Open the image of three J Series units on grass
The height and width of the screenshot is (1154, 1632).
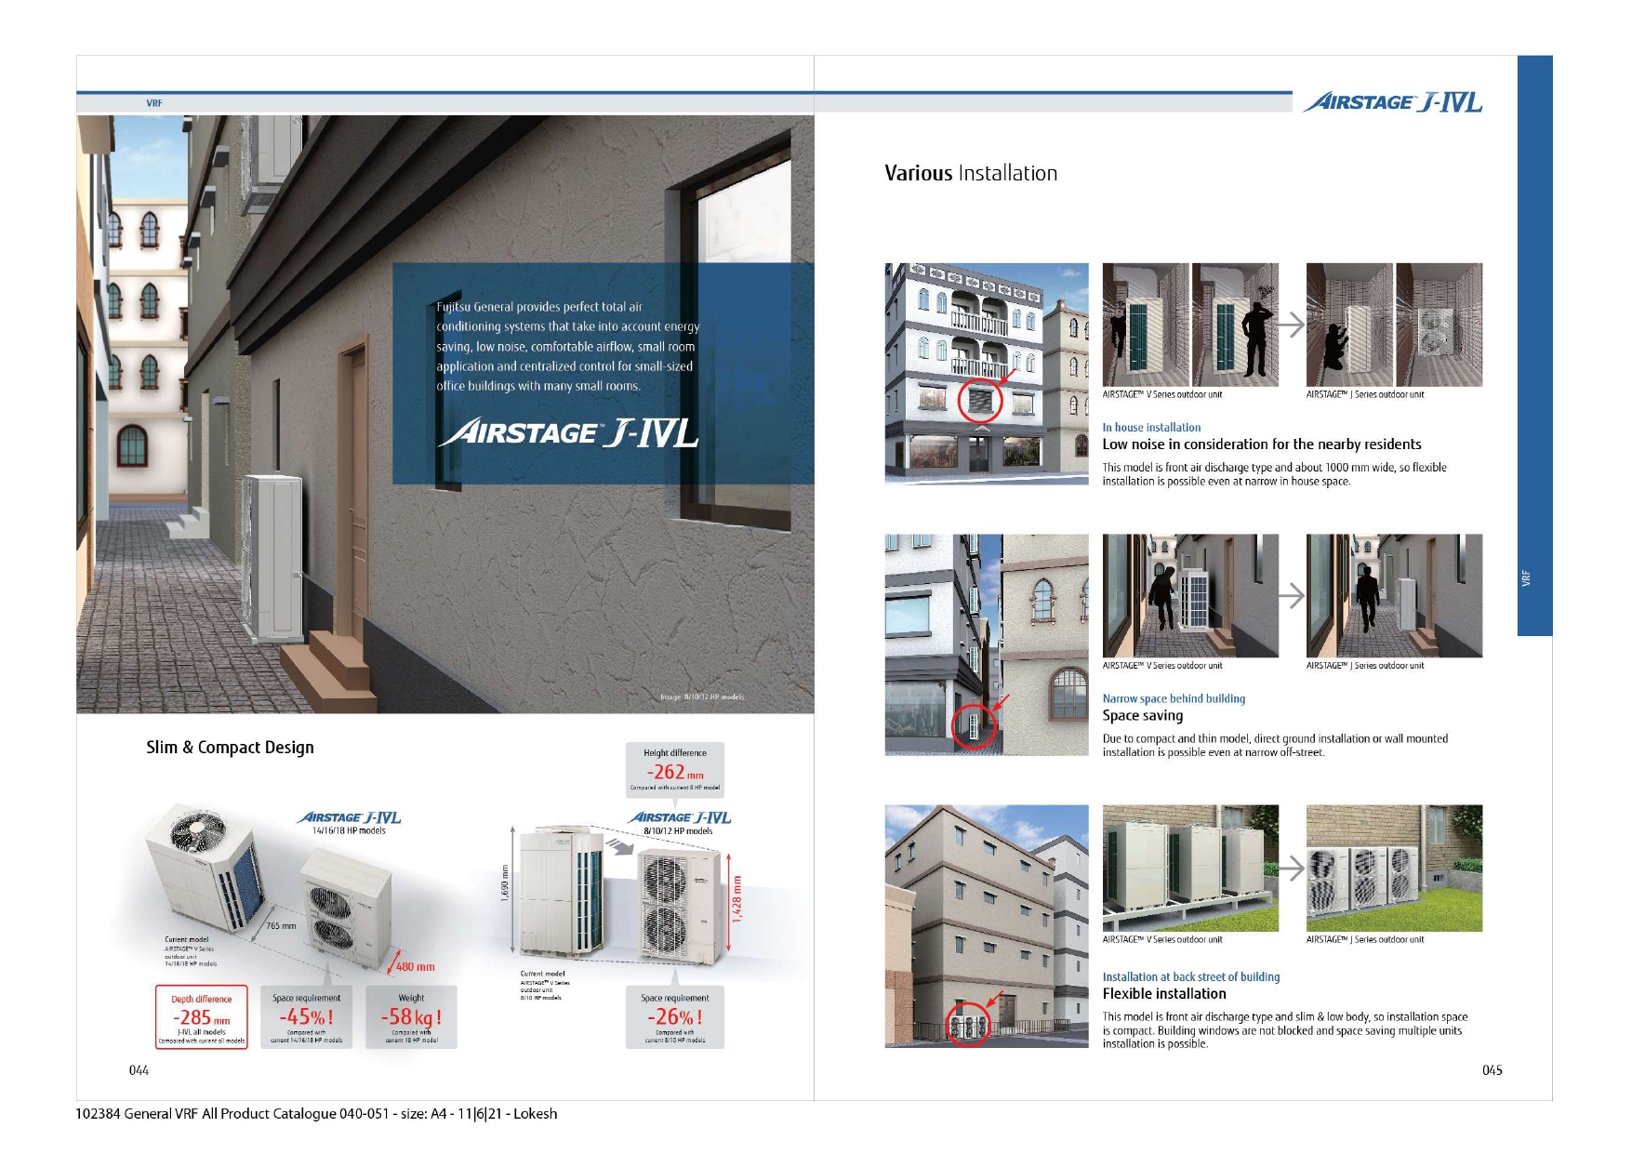(1394, 869)
